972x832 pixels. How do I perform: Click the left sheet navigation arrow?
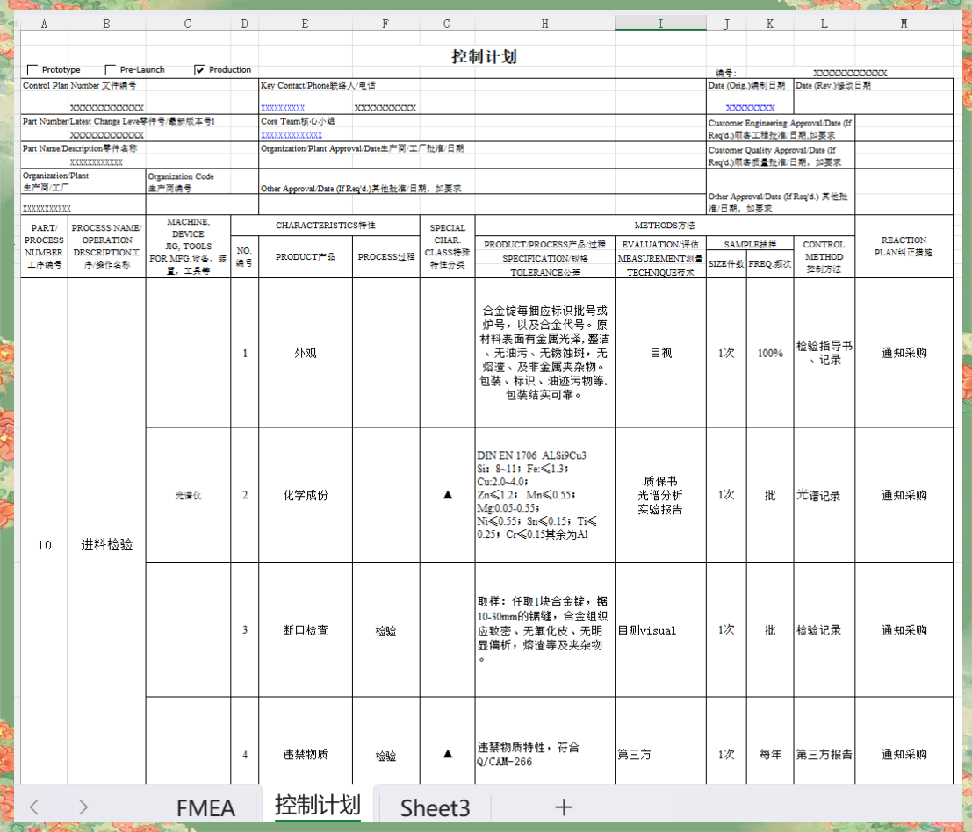tap(32, 807)
